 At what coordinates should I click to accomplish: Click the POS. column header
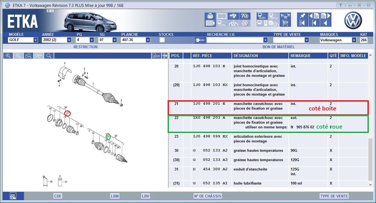(x=176, y=56)
